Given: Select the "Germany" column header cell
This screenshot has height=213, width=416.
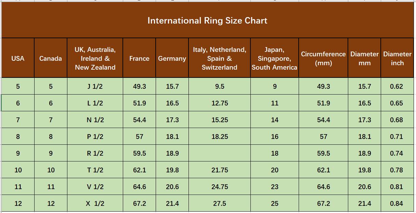Looking at the screenshot, I should [172, 58].
